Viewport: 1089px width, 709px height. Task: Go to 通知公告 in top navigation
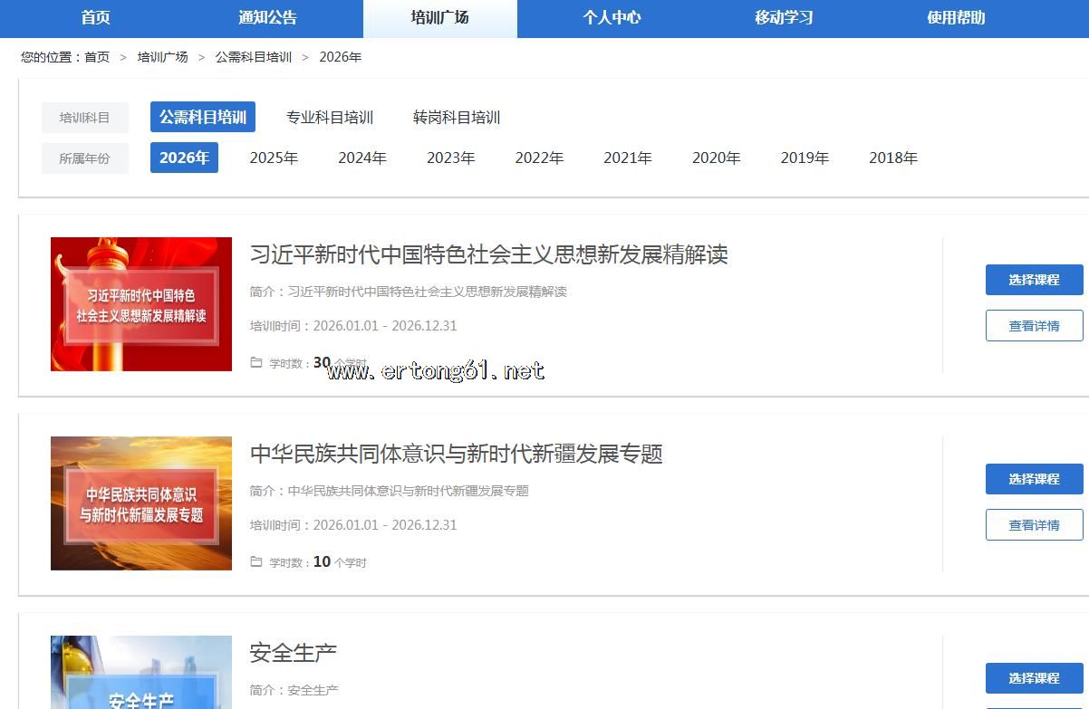[267, 18]
